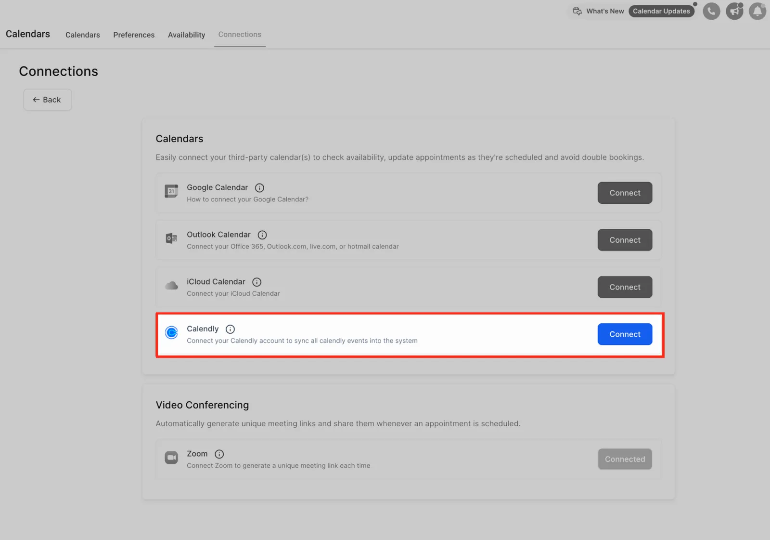Connect the Calendly account
Image resolution: width=770 pixels, height=540 pixels.
click(x=625, y=334)
